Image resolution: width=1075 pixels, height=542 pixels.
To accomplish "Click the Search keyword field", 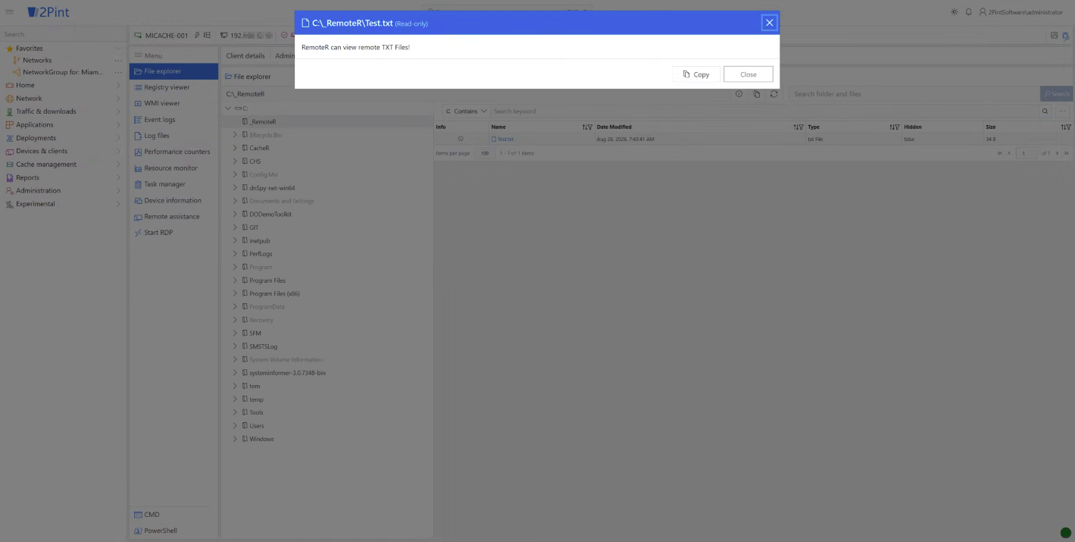I will [x=764, y=111].
